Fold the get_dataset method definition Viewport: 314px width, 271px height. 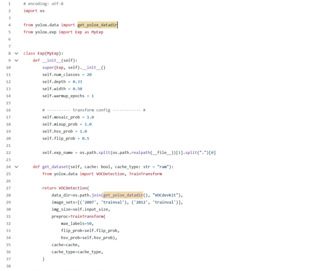coord(16,167)
